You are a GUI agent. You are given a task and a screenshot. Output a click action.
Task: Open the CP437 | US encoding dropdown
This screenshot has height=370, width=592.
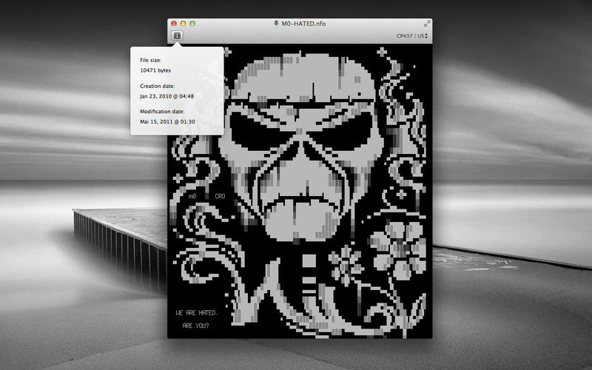pos(412,36)
